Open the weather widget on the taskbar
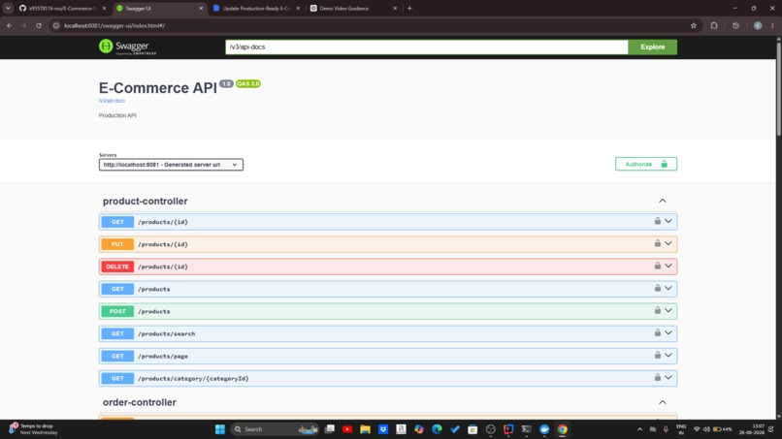Viewport: 782px width, 439px height. tap(33, 429)
